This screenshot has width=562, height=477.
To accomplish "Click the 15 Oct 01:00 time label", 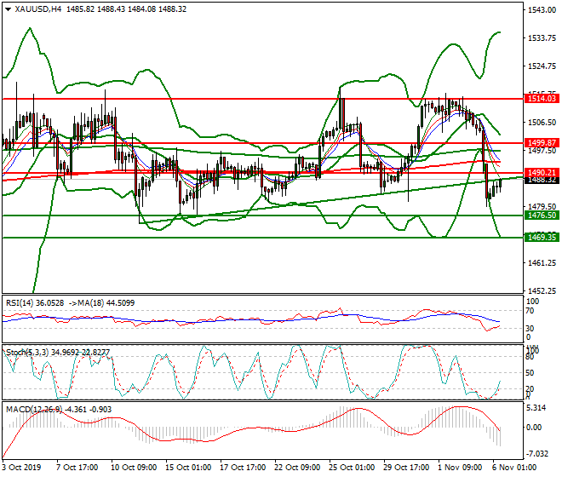I will [x=188, y=468].
